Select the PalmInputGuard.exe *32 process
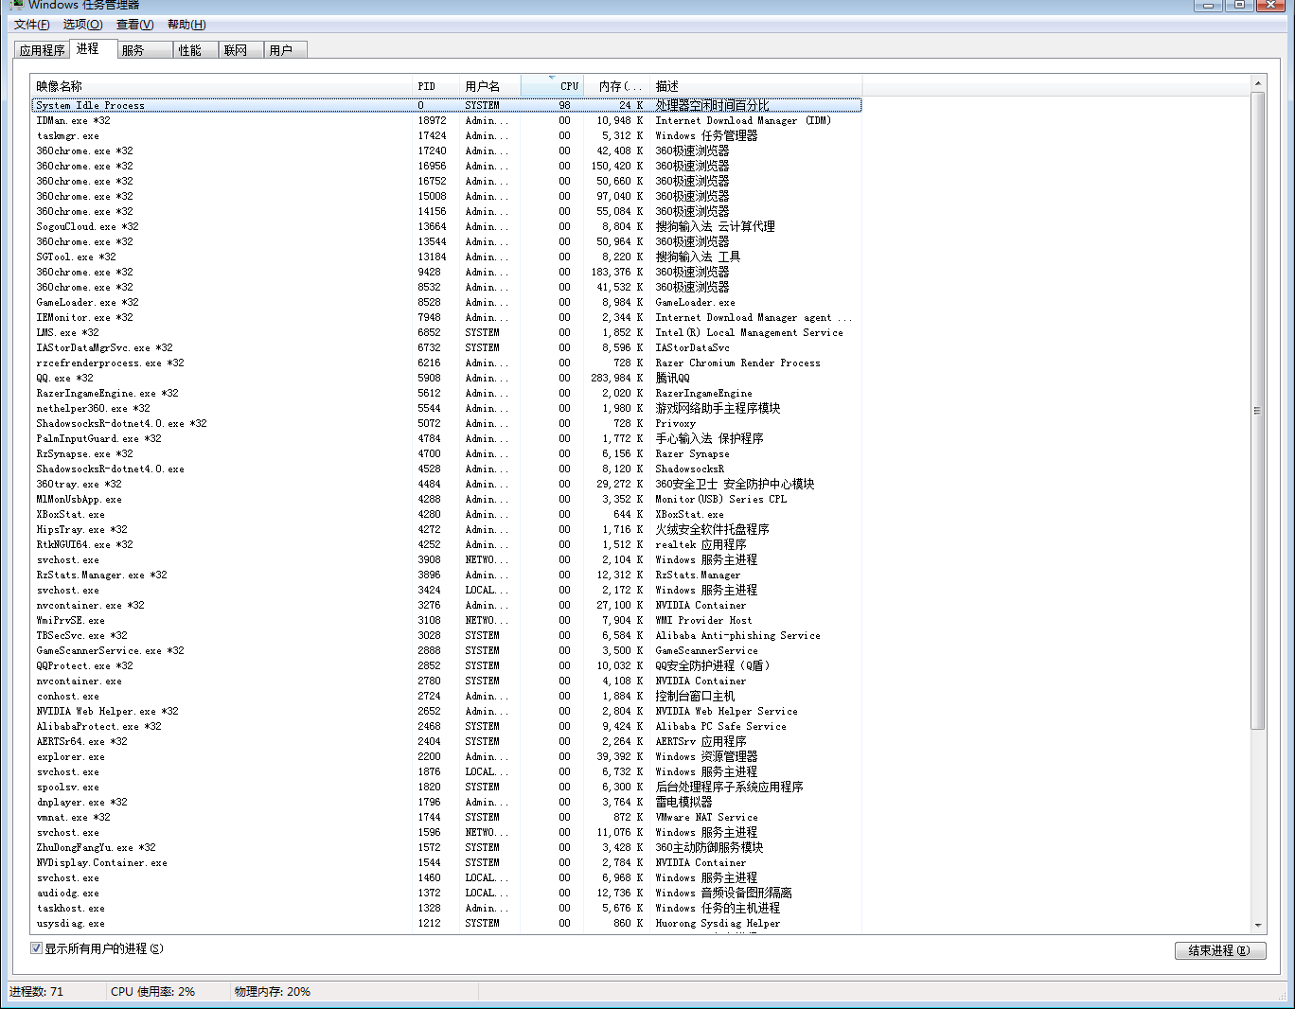Viewport: 1295px width, 1009px height. [447, 438]
